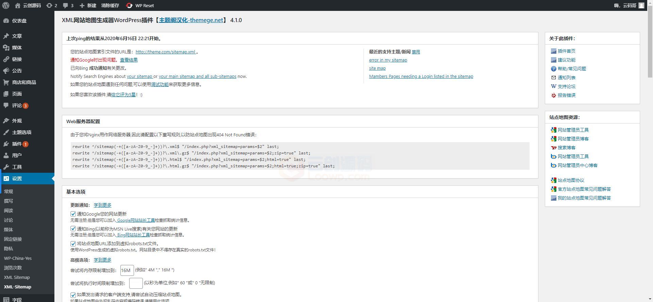This screenshot has width=653, height=302.
Task: Open the comments bubble icon showing 3
Action: click(x=65, y=5)
